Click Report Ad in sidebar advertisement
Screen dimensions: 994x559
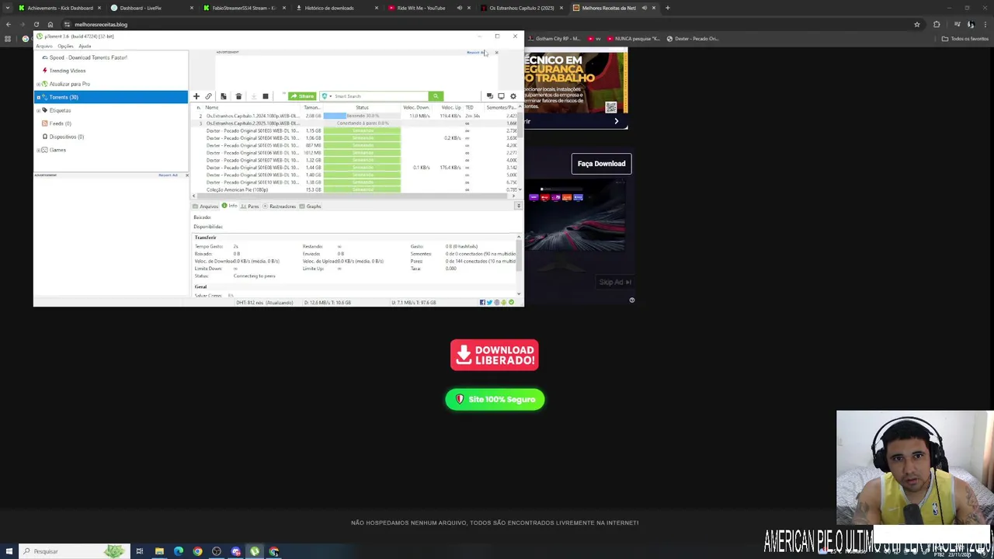(168, 175)
